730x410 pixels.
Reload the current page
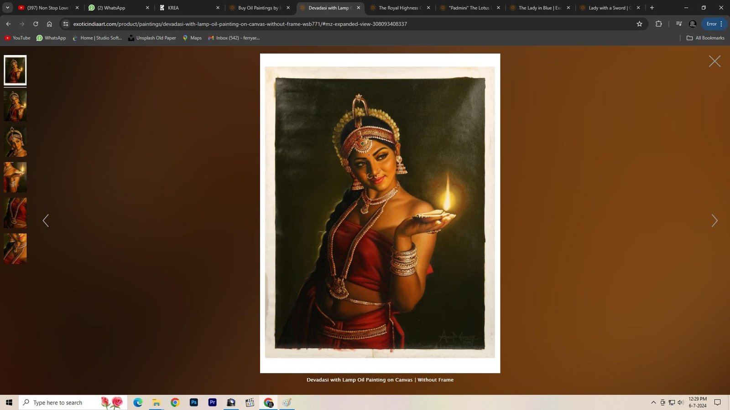[36, 24]
